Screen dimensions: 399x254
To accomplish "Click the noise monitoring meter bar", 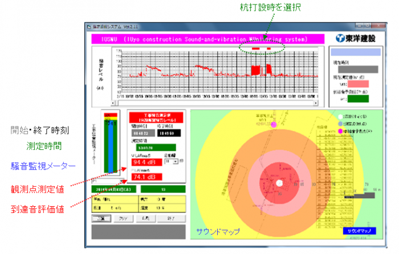I will point(111,142).
